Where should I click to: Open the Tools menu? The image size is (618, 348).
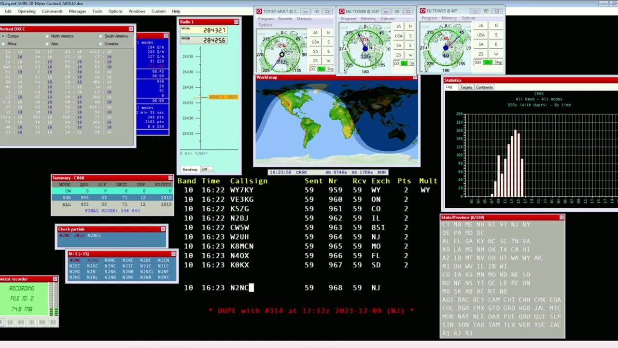point(97,11)
